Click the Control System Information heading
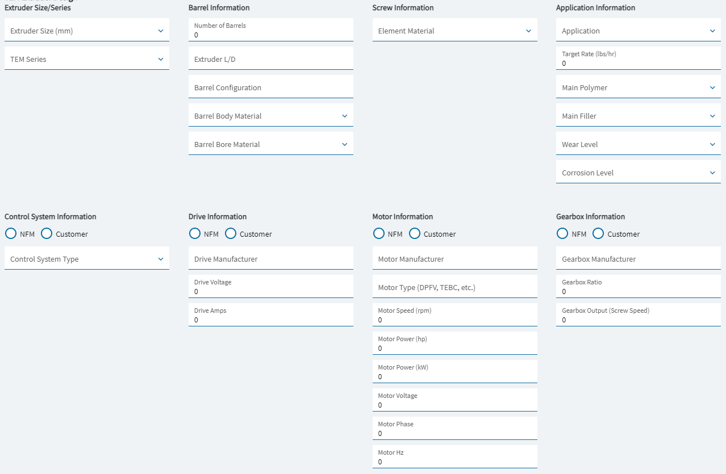This screenshot has width=726, height=474. (x=51, y=216)
